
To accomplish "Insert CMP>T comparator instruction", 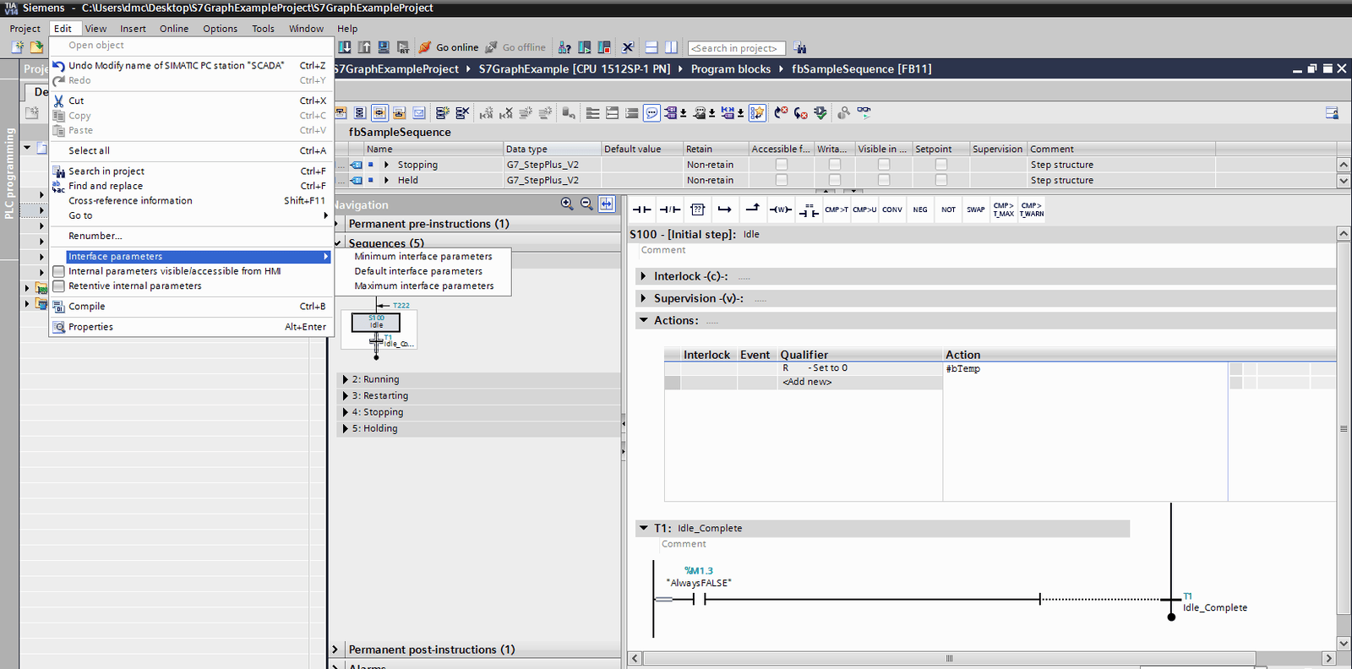I will [x=837, y=209].
